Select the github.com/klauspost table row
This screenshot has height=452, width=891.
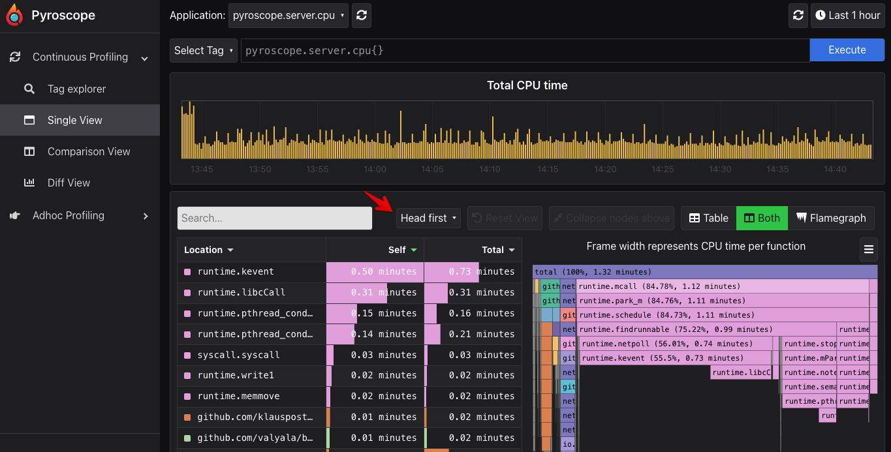(349, 417)
